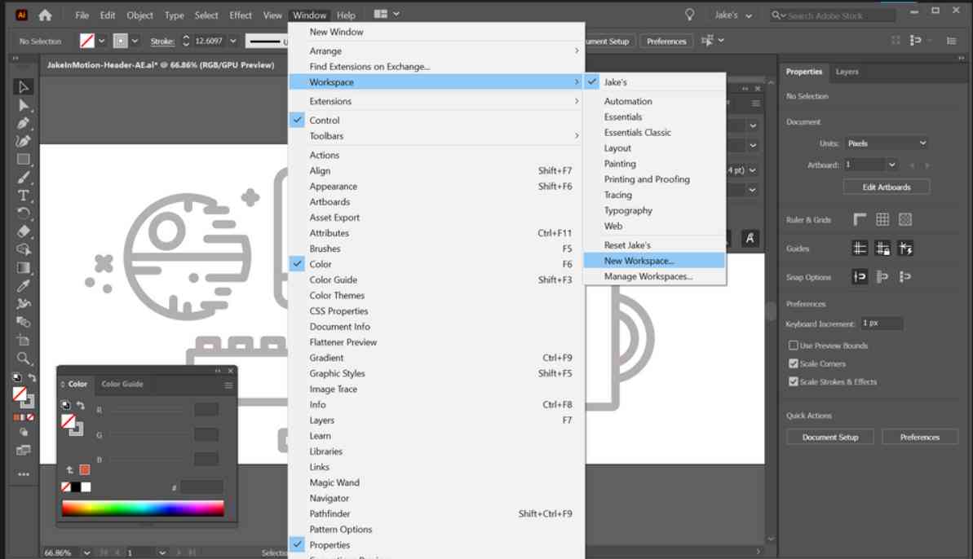Uncheck the Scale Corners checkbox
The image size is (973, 559).
(794, 363)
